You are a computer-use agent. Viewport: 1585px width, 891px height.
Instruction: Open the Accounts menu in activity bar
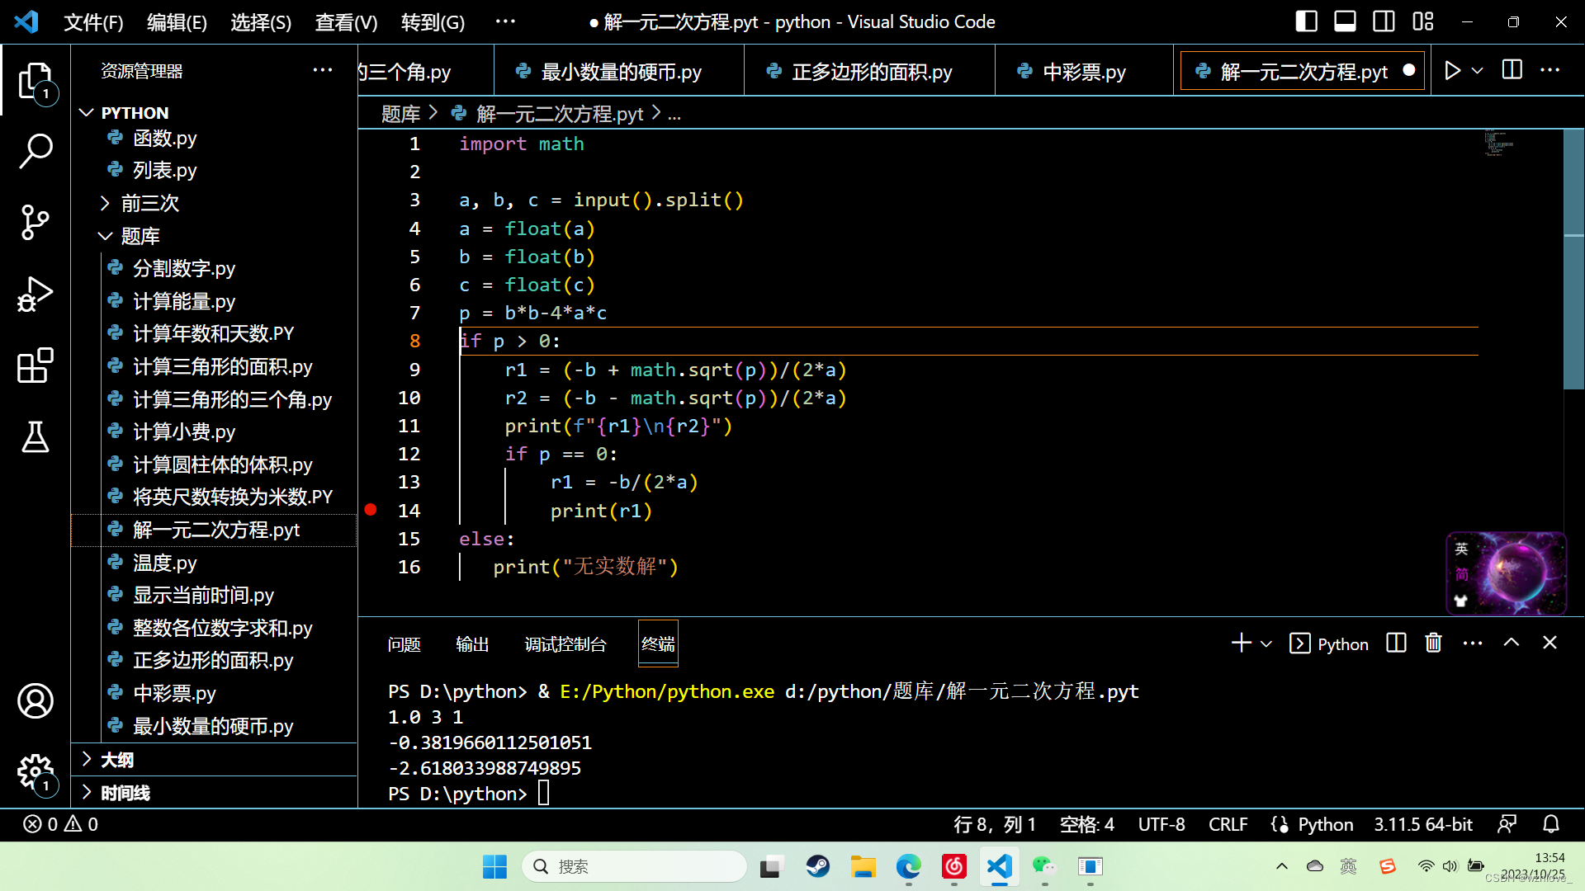pos(35,701)
